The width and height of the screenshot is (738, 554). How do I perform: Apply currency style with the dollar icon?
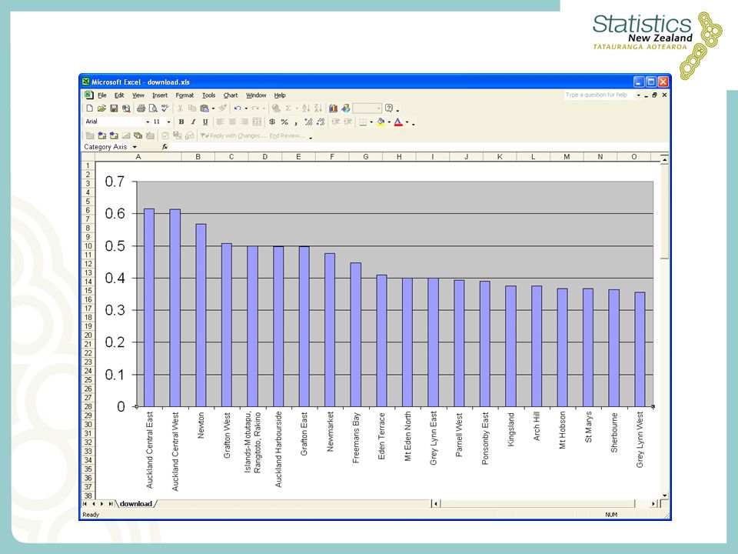pos(272,122)
